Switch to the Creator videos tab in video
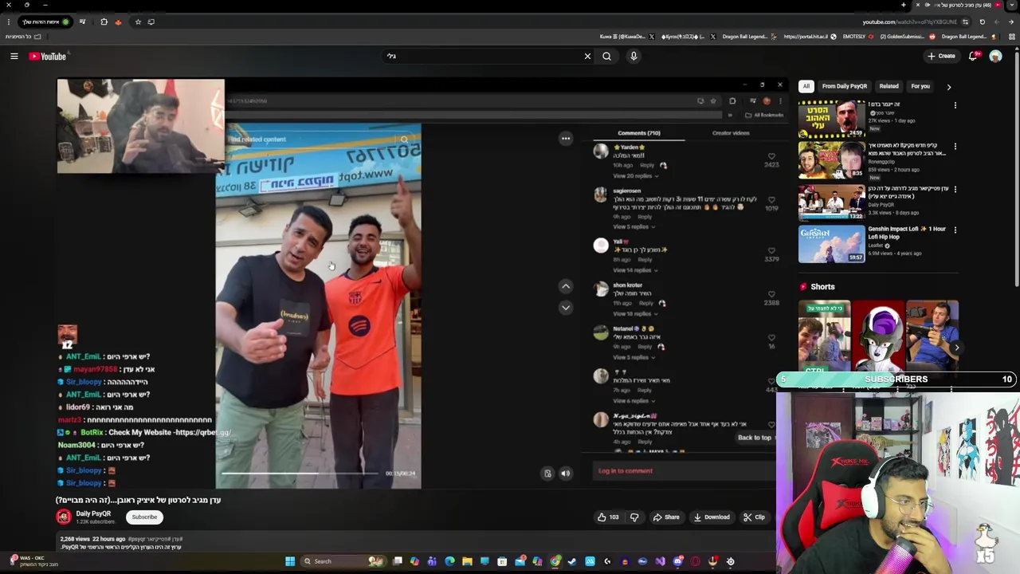The height and width of the screenshot is (574, 1020). tap(730, 133)
